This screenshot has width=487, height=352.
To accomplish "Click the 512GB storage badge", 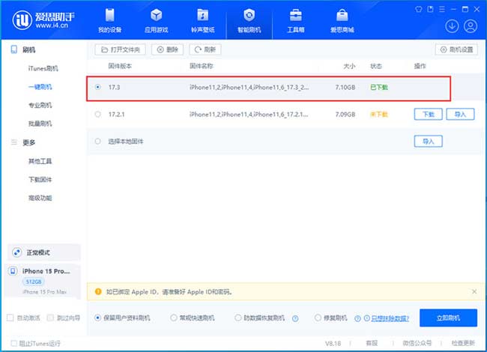I will coord(34,282).
